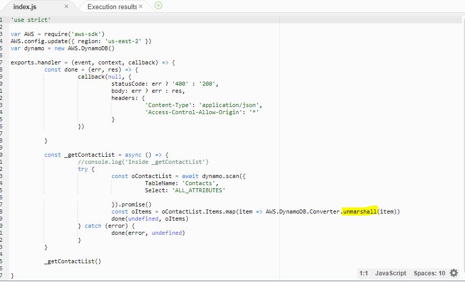
Task: Click the 'ALL_ATTRIBUTES' string
Action: tap(198, 190)
